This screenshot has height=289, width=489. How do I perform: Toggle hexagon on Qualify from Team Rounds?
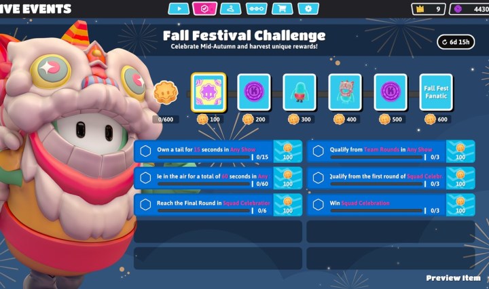coord(318,151)
